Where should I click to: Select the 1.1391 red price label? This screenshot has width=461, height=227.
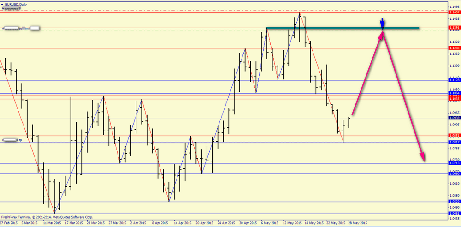[455, 28]
